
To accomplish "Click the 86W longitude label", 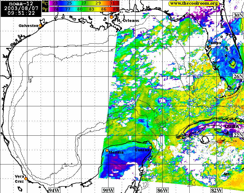I will pyautogui.click(x=163, y=190).
